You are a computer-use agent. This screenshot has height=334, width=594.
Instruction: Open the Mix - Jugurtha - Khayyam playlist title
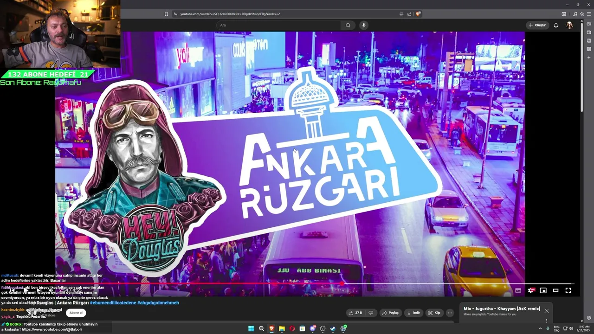point(502,308)
